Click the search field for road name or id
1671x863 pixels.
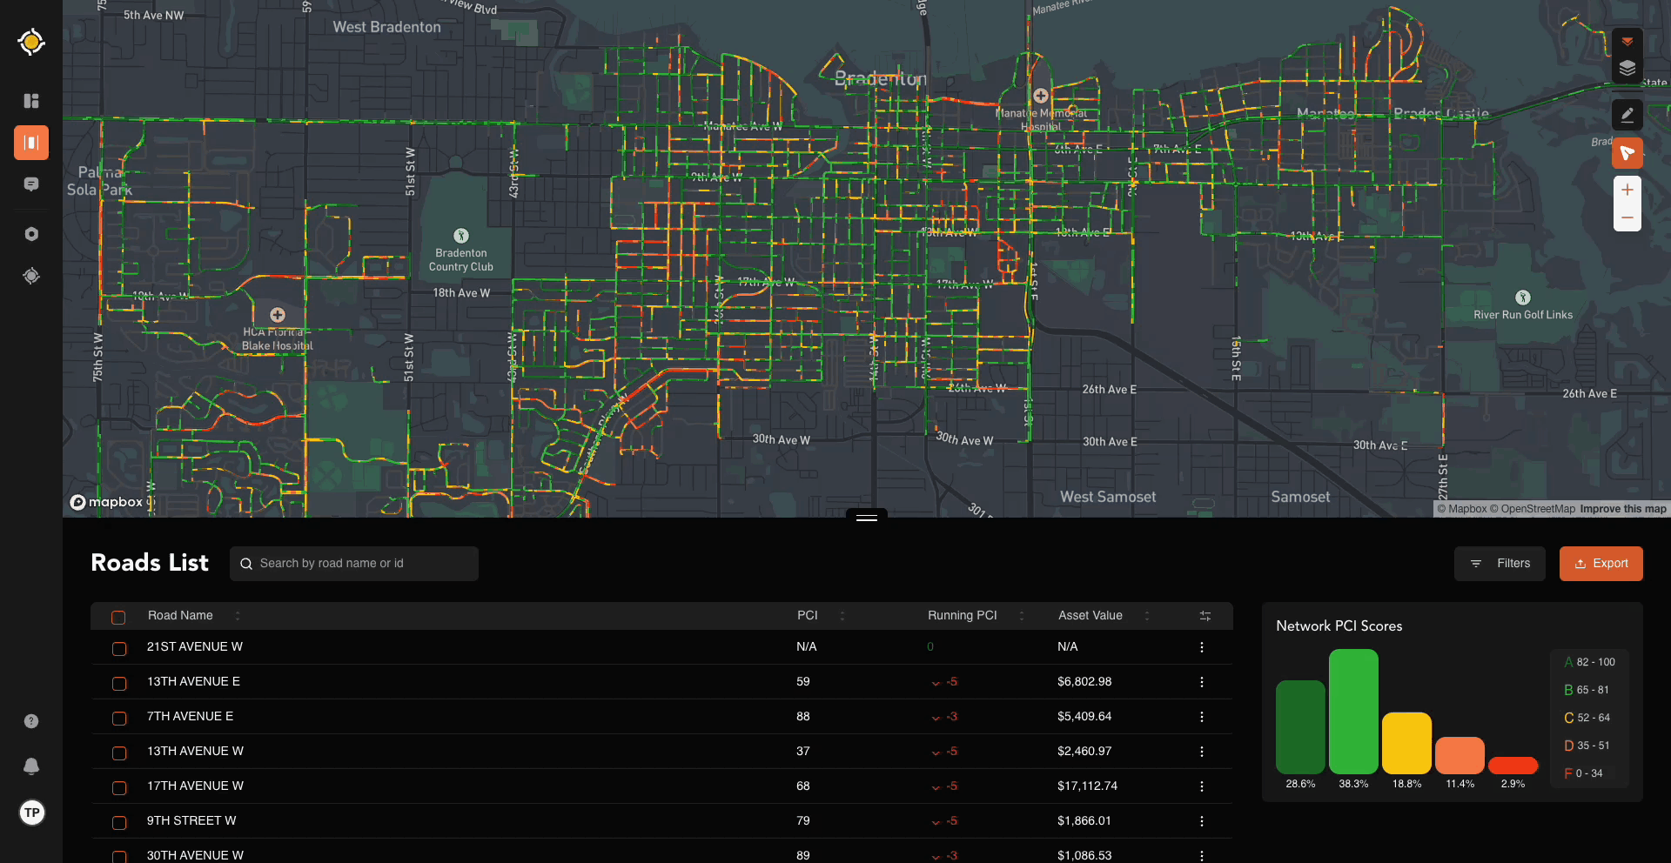[x=353, y=563]
